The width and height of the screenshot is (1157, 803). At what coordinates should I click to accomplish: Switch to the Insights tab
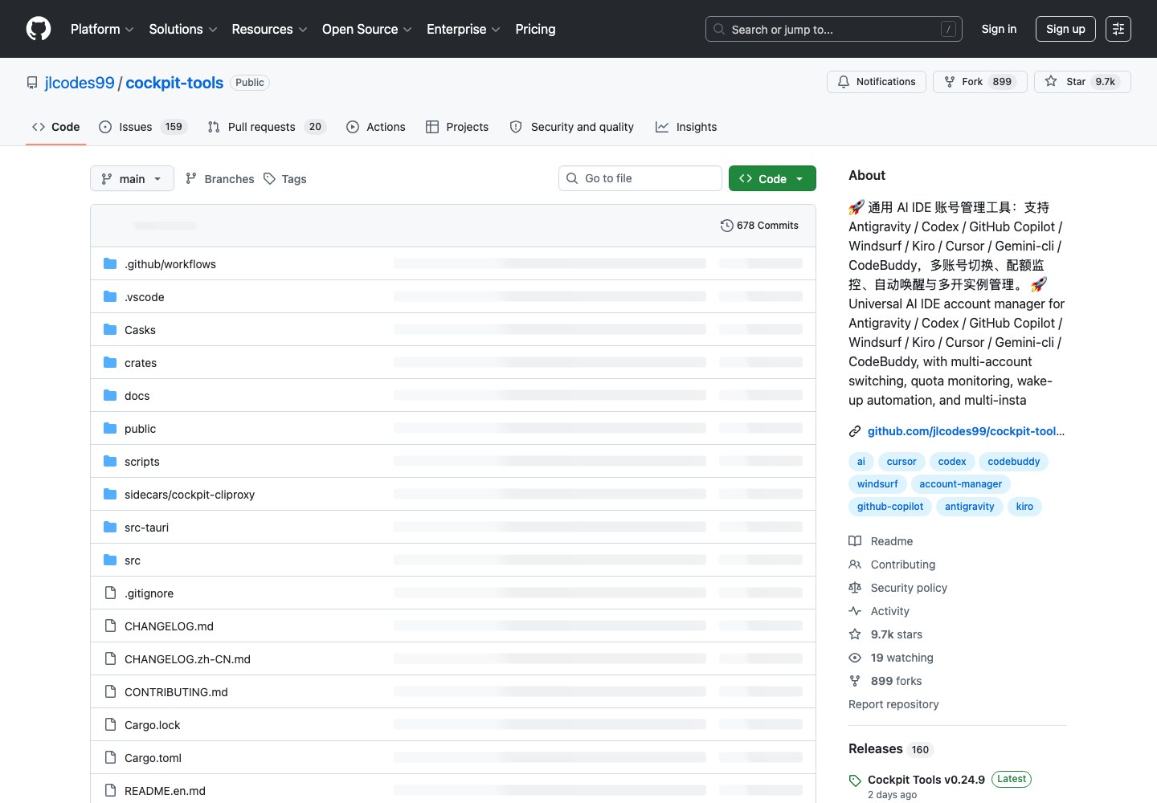(686, 127)
